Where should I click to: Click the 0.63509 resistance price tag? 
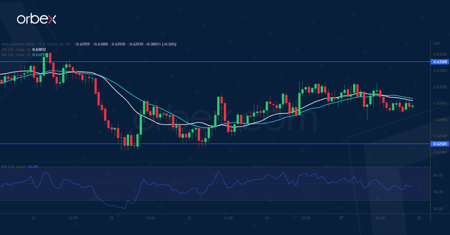[x=439, y=62]
